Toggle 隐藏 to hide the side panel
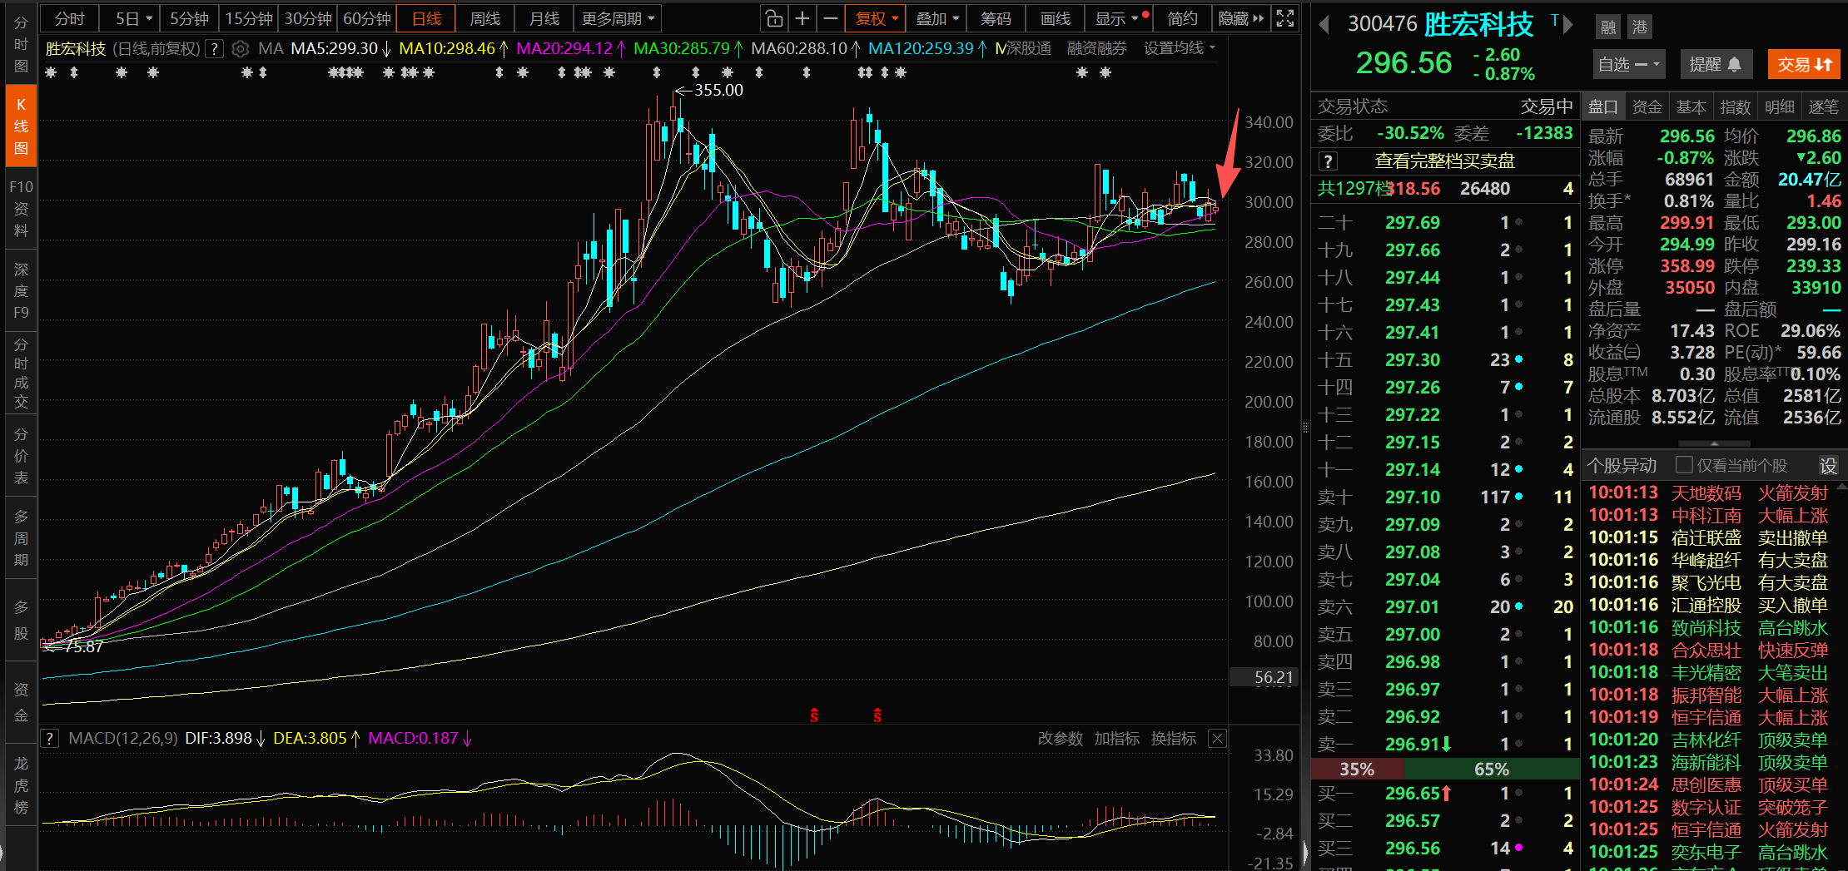This screenshot has width=1848, height=871. tap(1240, 18)
